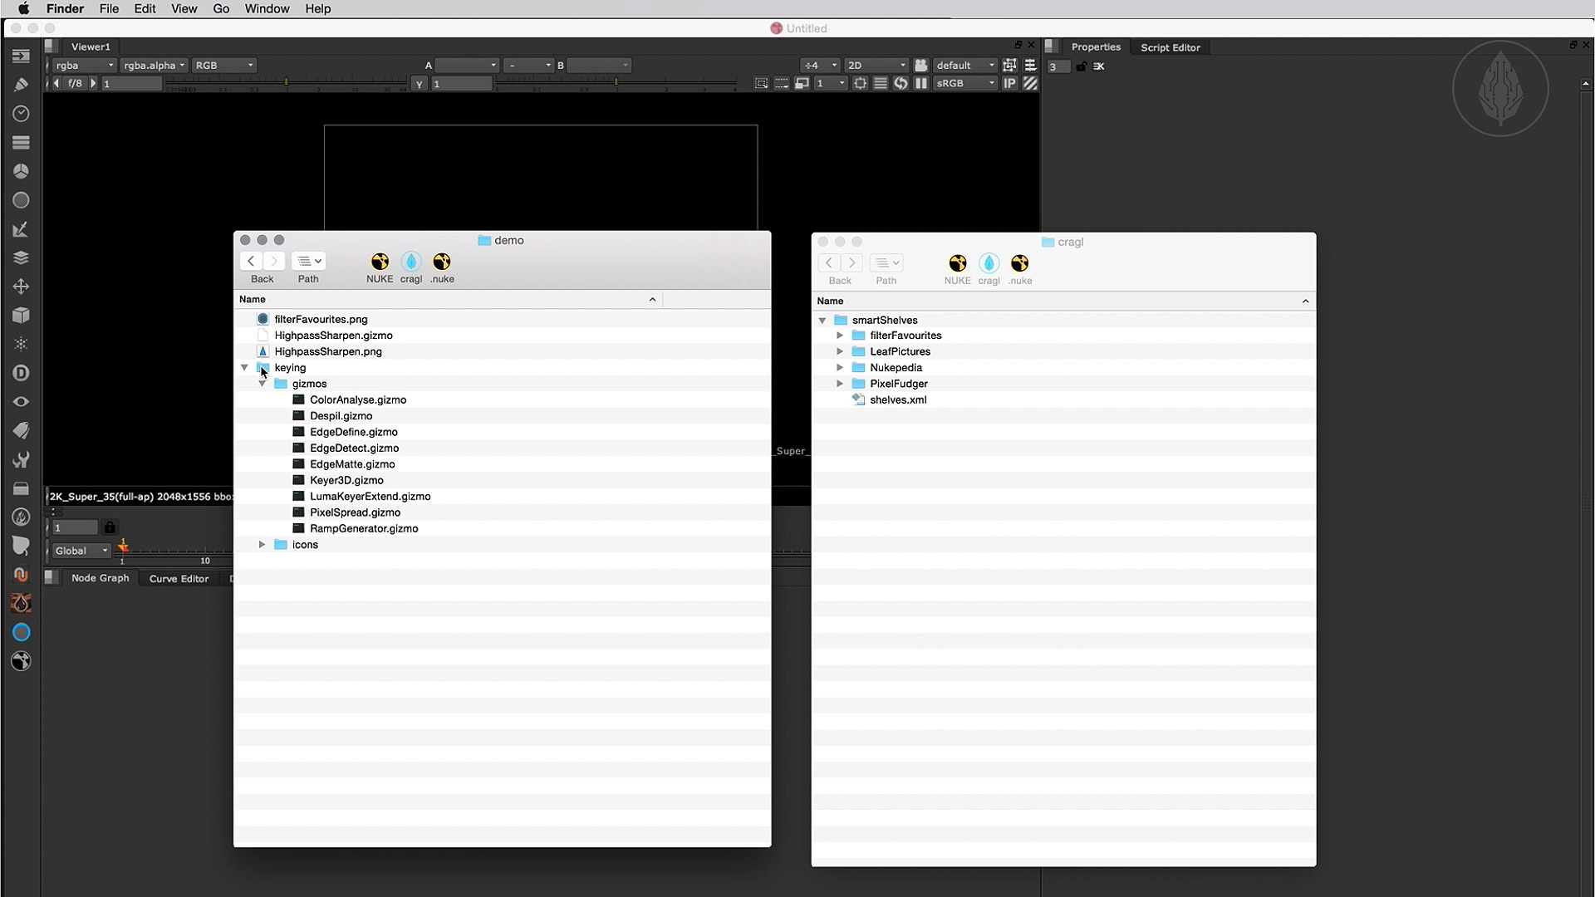Viewport: 1595px width, 897px height.
Task: Open the RGB display mode dropdown
Action: pyautogui.click(x=224, y=65)
